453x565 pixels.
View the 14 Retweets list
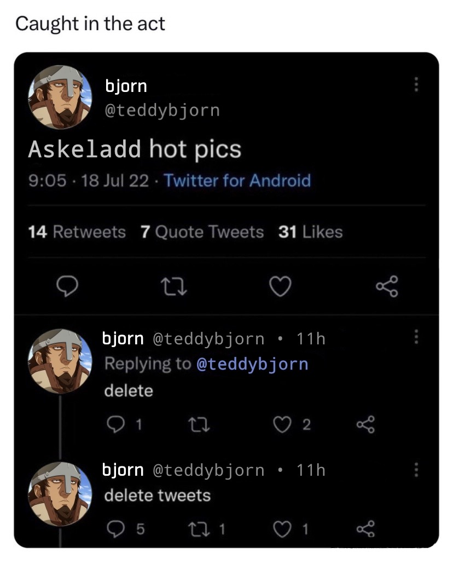[x=77, y=232]
